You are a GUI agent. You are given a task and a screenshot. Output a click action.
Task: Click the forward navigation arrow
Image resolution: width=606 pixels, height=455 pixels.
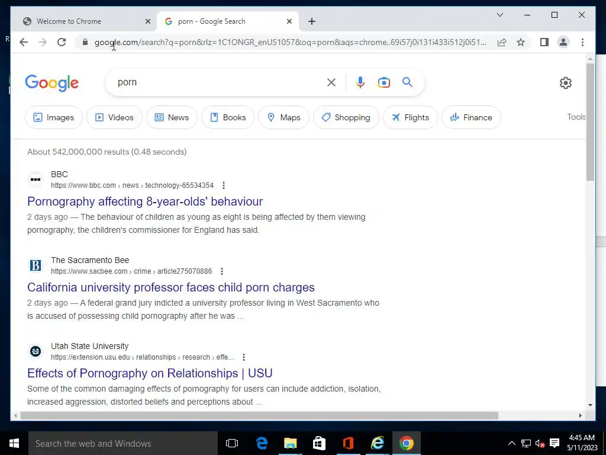pos(43,42)
